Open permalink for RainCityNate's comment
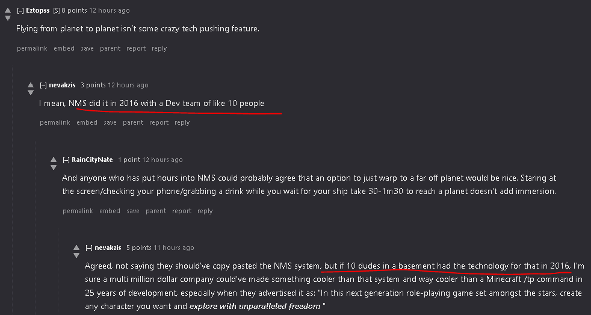This screenshot has width=591, height=315. [x=78, y=211]
